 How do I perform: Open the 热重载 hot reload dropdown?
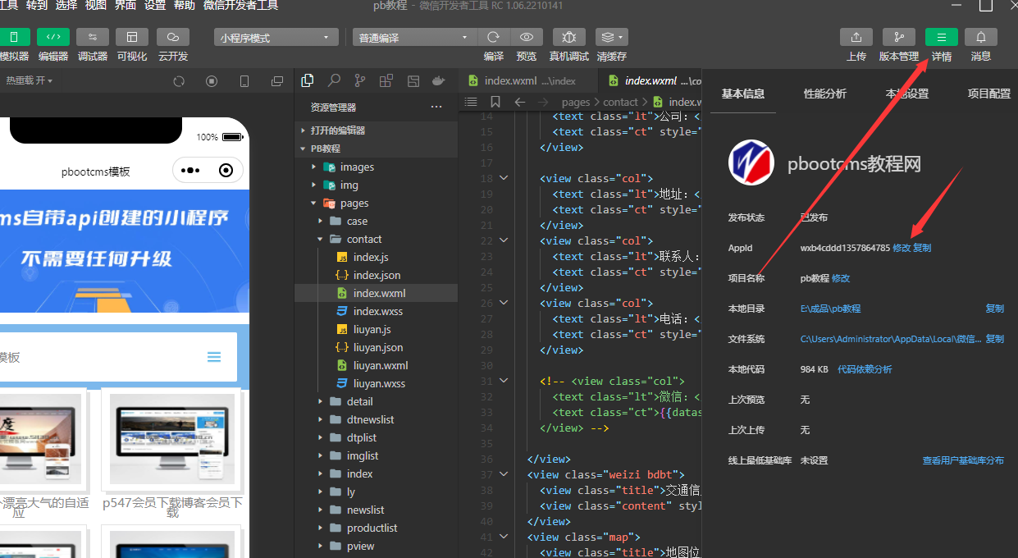[x=30, y=80]
